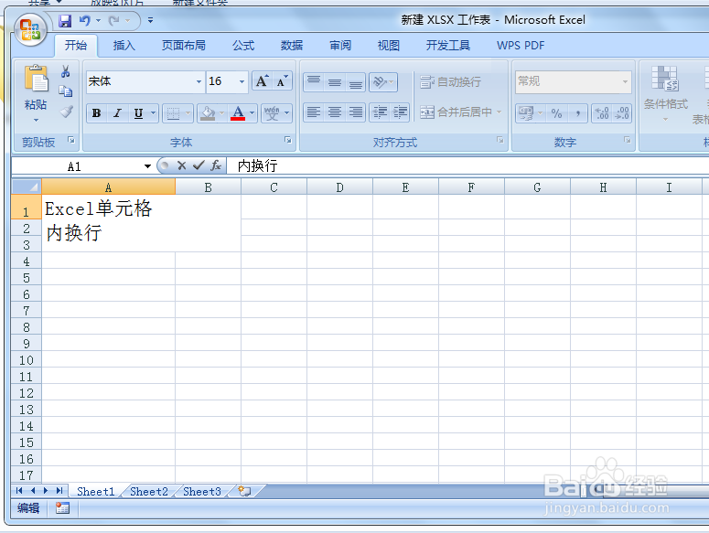Image resolution: width=709 pixels, height=533 pixels.
Task: Open the WPS PDF tab
Action: (521, 45)
